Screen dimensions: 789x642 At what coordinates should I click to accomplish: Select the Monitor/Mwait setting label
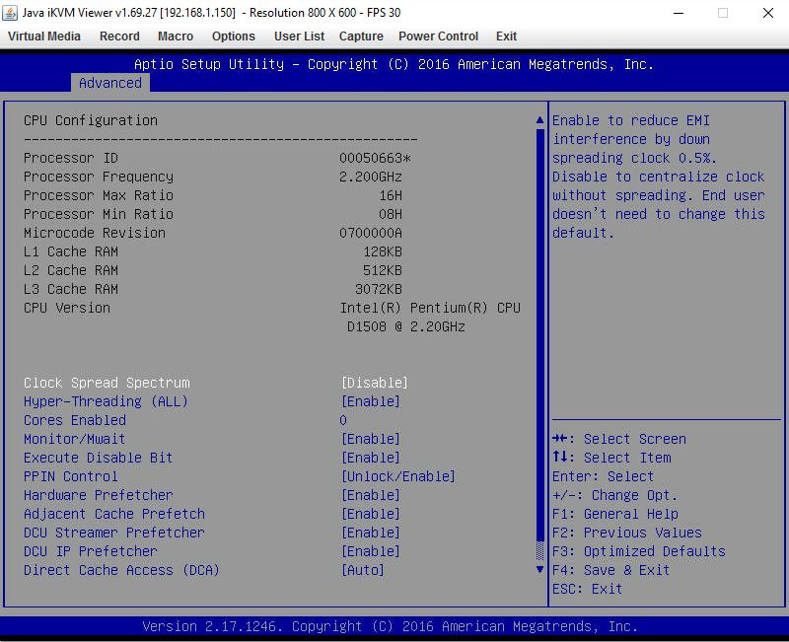tap(75, 439)
